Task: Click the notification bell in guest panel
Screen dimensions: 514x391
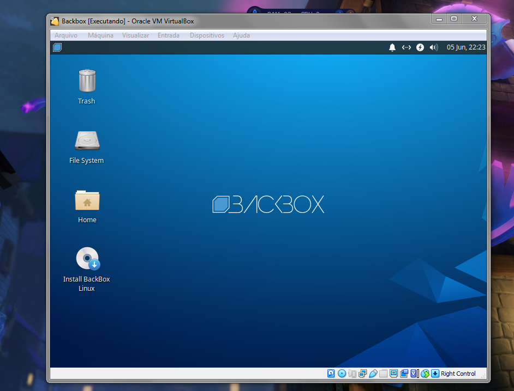Action: click(392, 47)
